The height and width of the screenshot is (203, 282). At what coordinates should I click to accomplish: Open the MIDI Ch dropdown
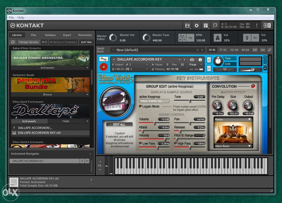[x=147, y=69]
